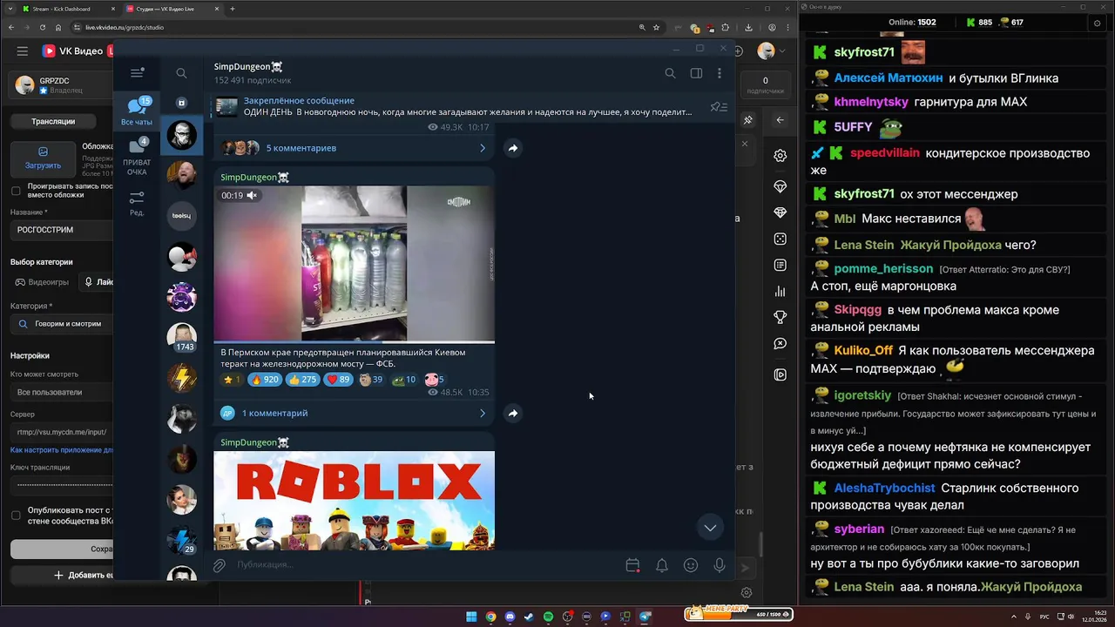Viewport: 1115px width, 627px height.
Task: Open pinned messages list icon
Action: tap(719, 107)
